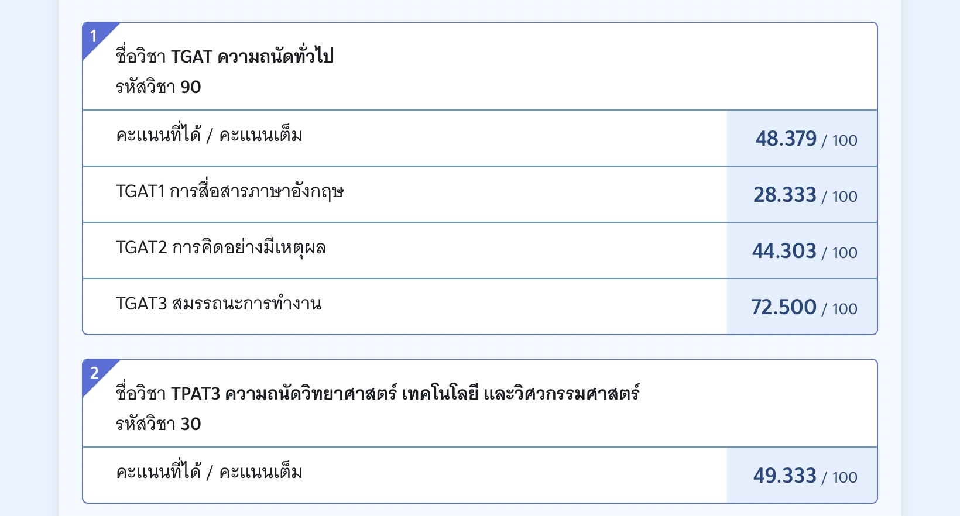Click the TPAT3 card header area
960x516 pixels.
pyautogui.click(x=480, y=403)
